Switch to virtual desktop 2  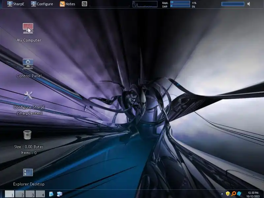[x=20, y=194]
